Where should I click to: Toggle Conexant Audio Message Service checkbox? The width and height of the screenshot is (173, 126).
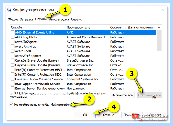[x=13, y=79]
